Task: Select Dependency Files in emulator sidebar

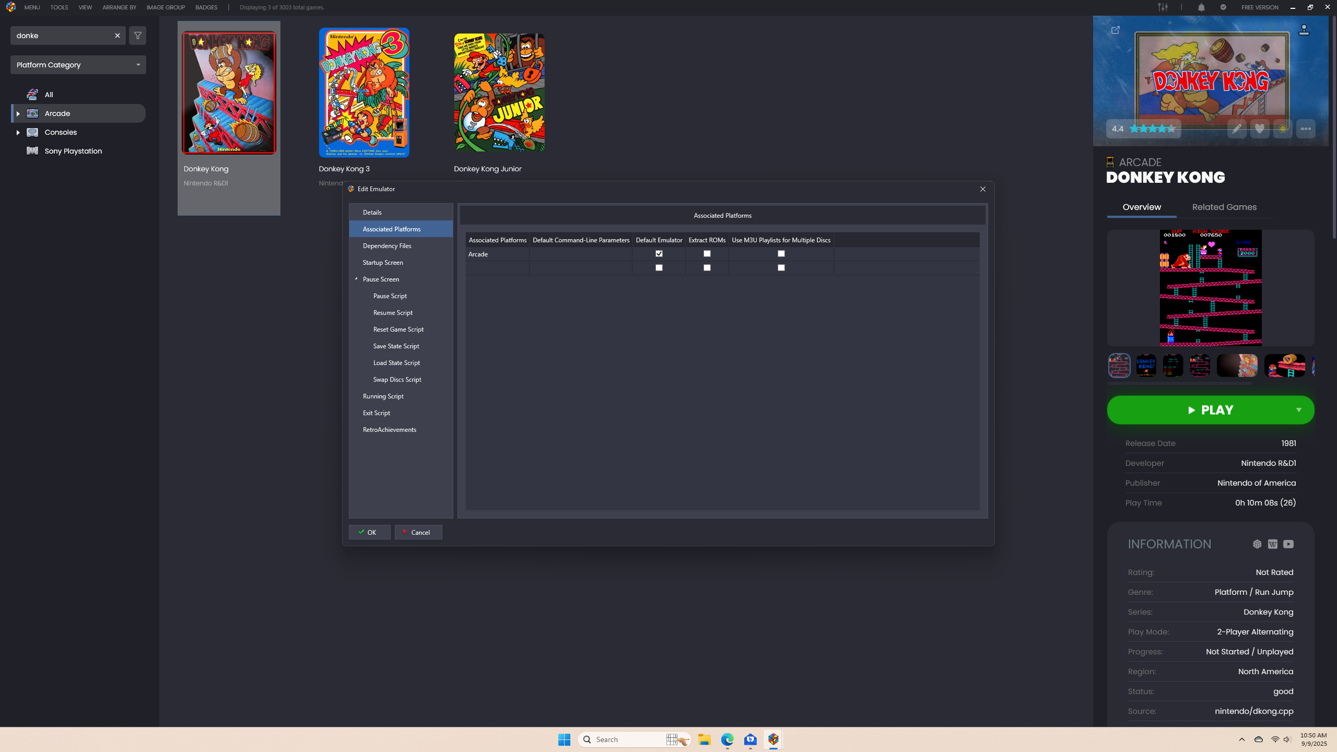Action: 401,246
